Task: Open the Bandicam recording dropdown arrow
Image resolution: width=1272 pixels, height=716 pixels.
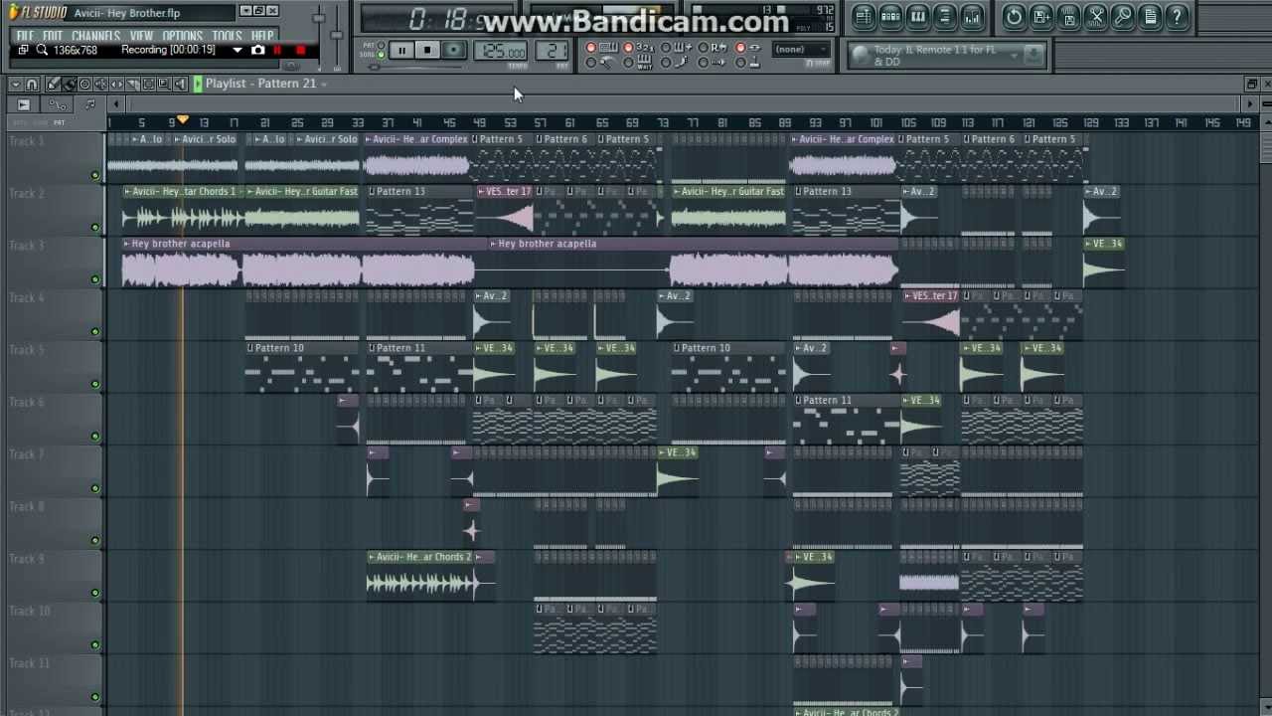Action: (x=237, y=50)
